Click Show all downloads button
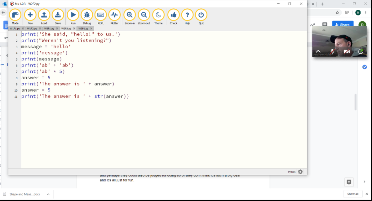 tap(353, 194)
